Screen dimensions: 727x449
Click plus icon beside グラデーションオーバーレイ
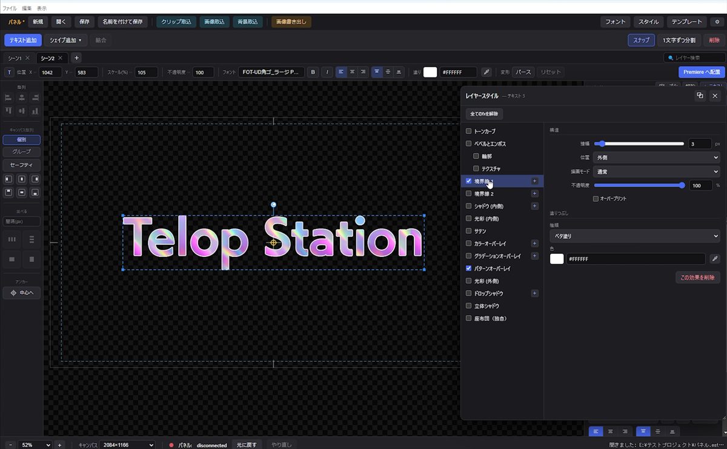click(534, 256)
